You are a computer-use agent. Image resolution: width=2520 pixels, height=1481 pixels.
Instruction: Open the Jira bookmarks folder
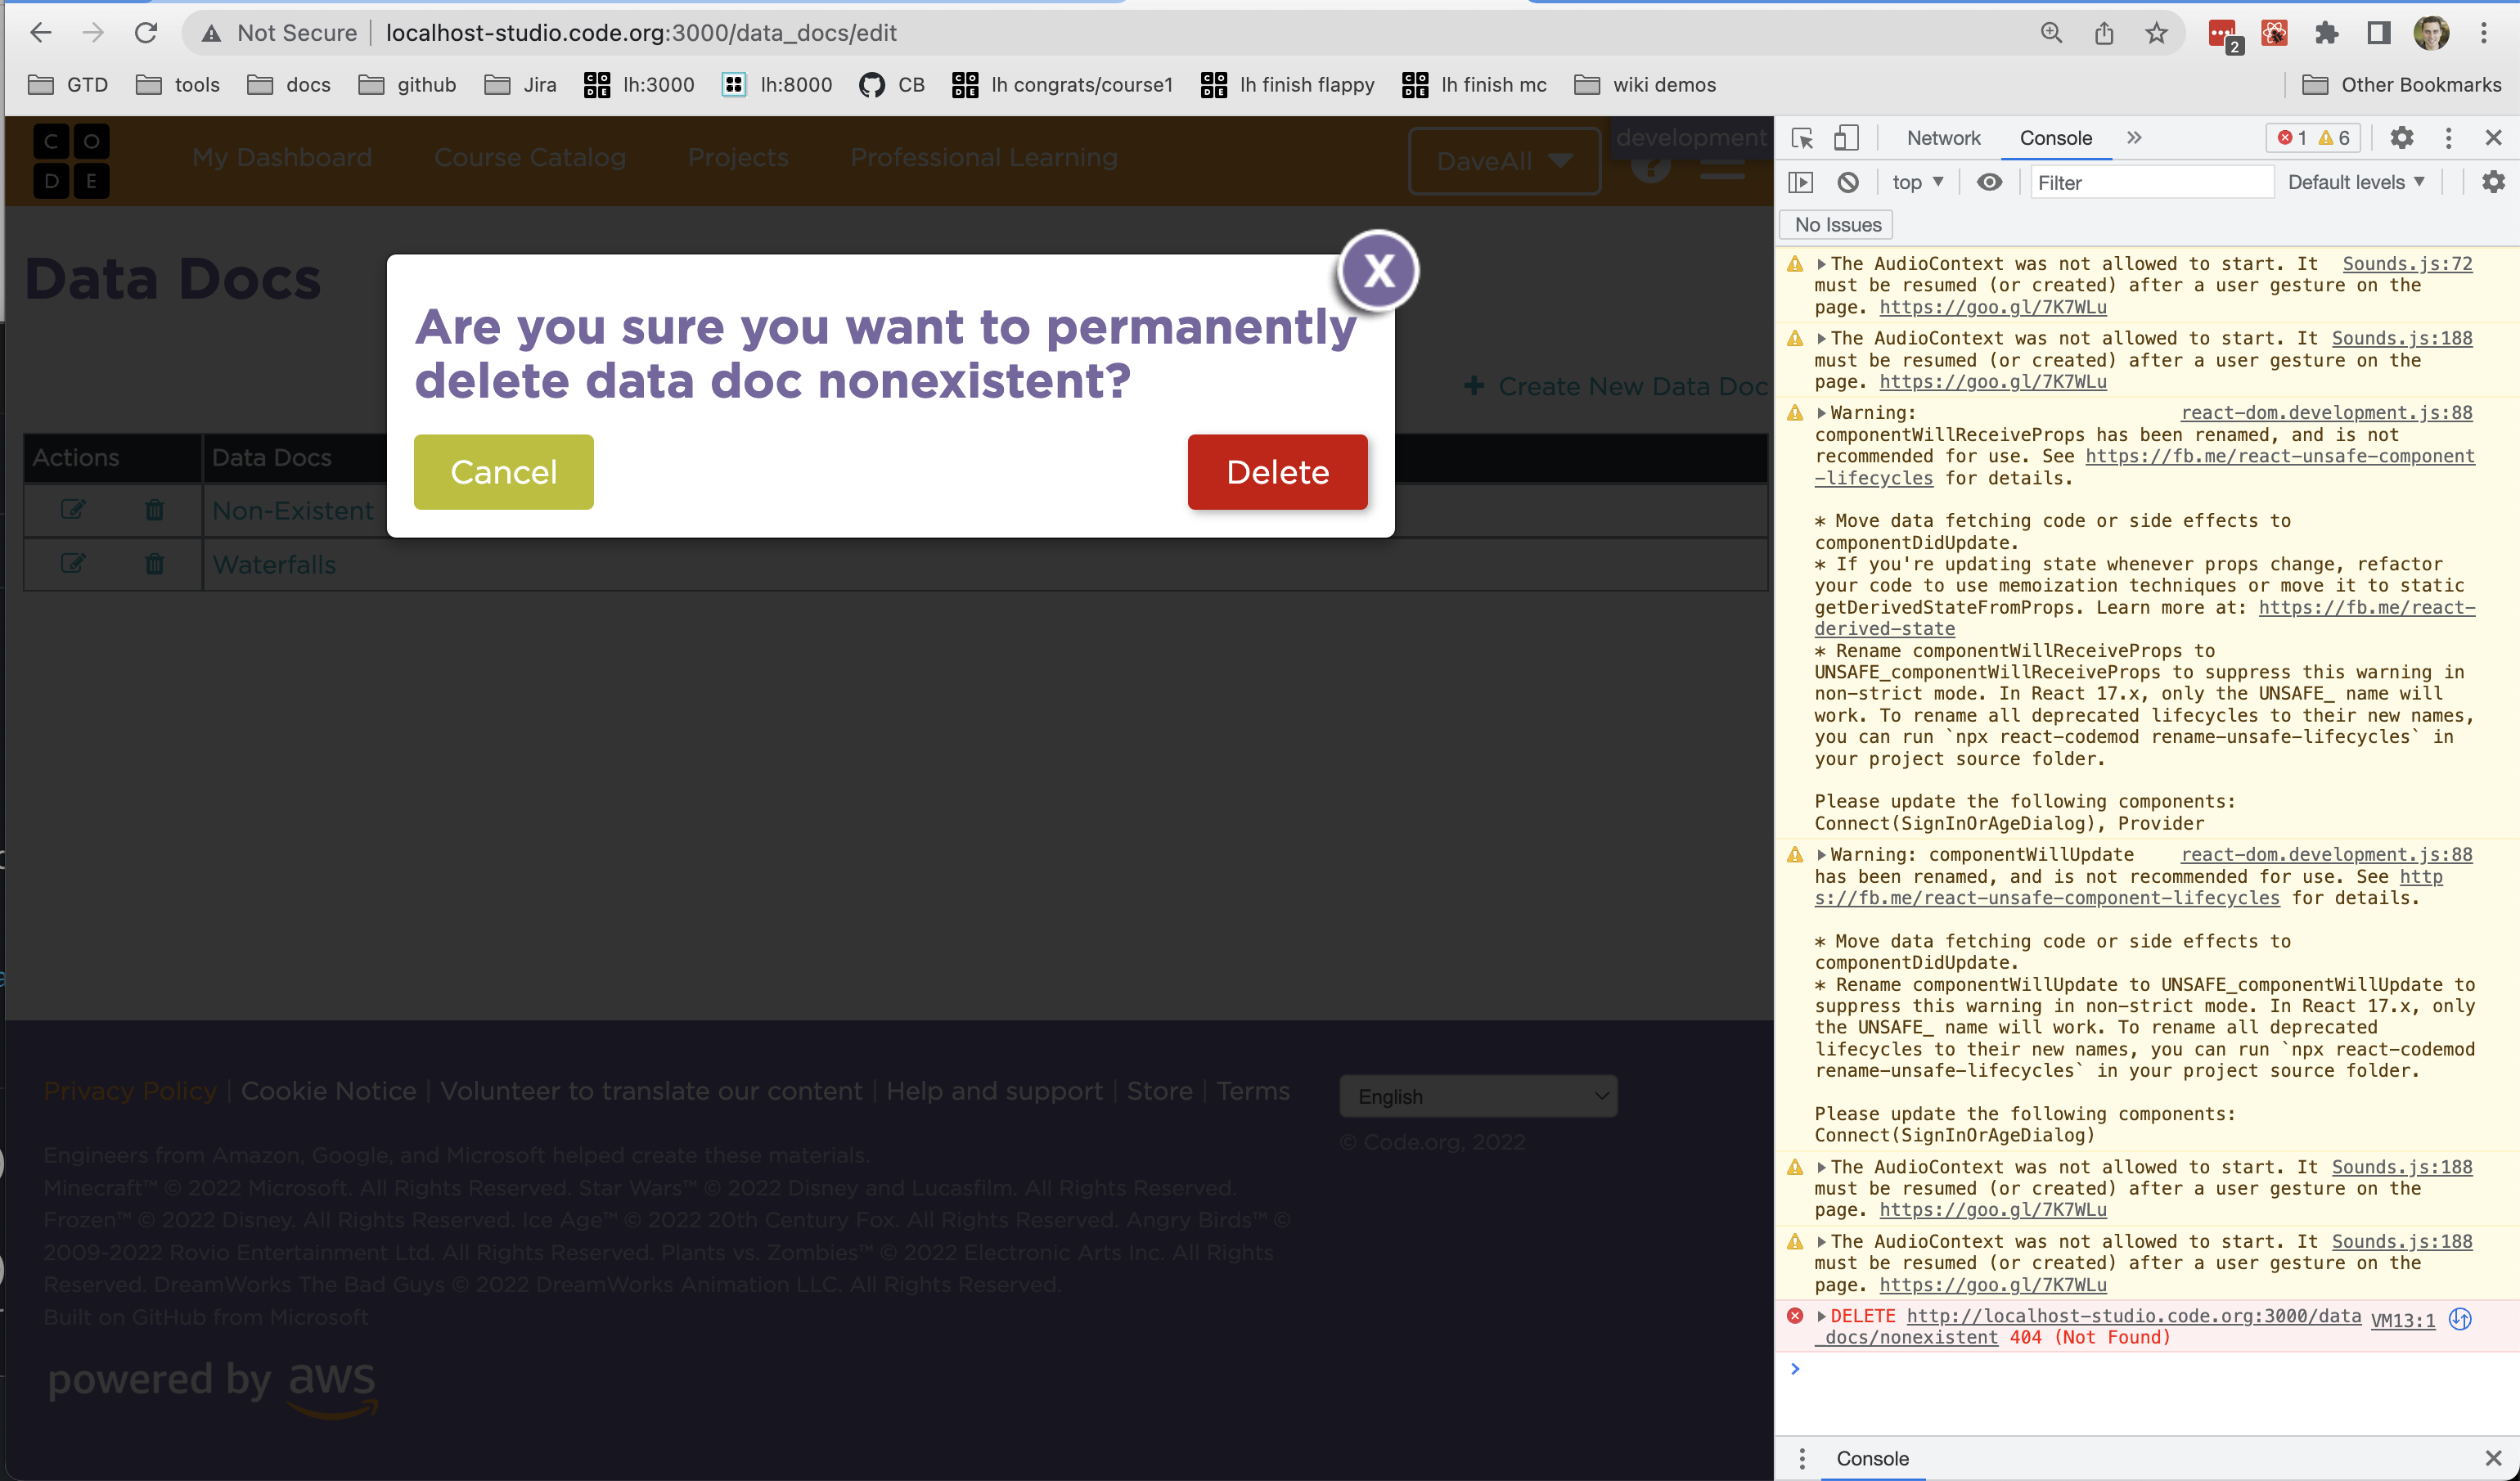click(x=521, y=85)
